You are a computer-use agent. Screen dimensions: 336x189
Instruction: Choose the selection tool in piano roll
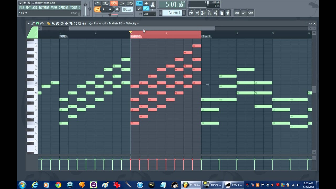[75, 23]
